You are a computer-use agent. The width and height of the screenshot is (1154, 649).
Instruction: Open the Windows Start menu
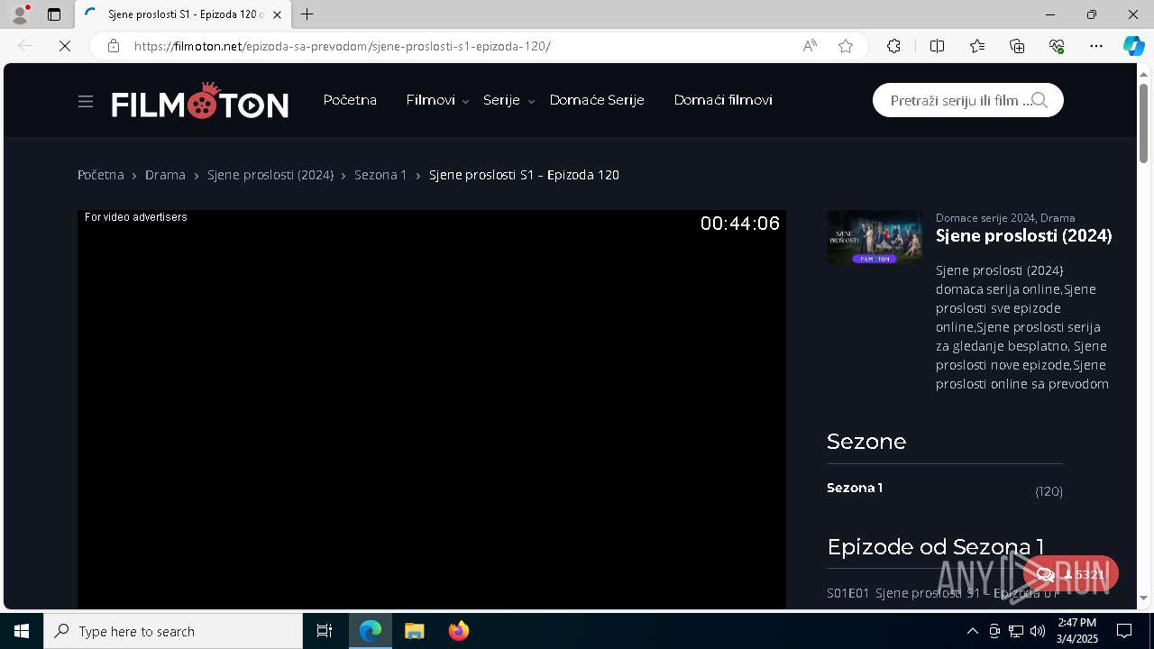click(x=22, y=631)
